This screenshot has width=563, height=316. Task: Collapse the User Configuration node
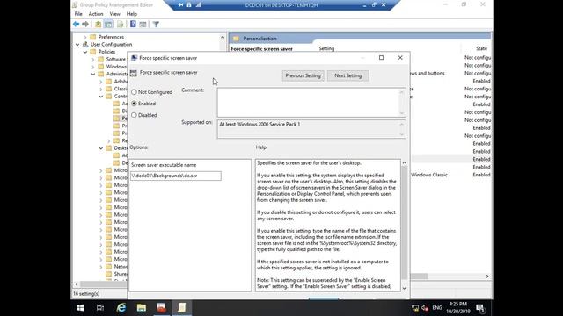tap(77, 45)
